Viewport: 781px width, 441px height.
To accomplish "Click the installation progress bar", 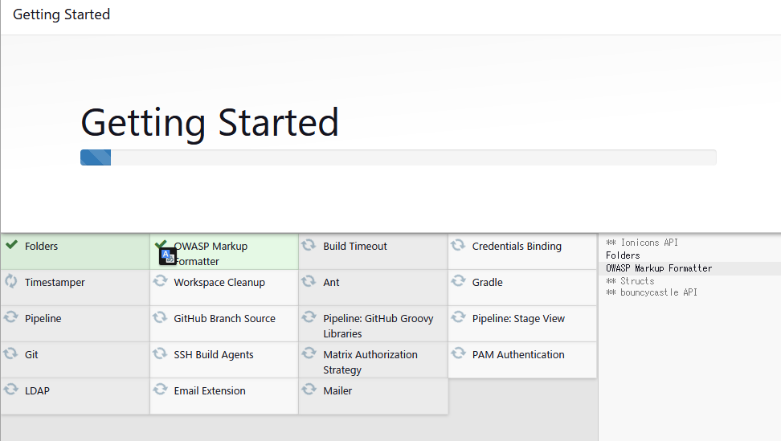I will (x=399, y=157).
